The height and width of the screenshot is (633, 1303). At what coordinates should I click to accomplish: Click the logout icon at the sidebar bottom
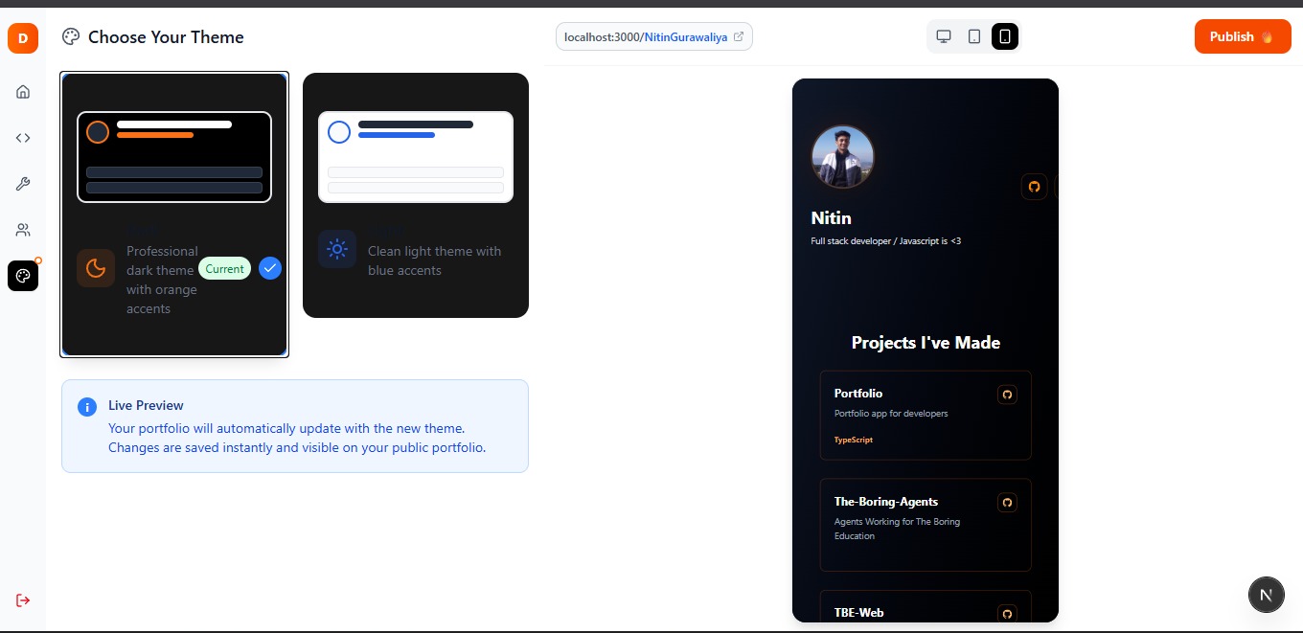23,599
